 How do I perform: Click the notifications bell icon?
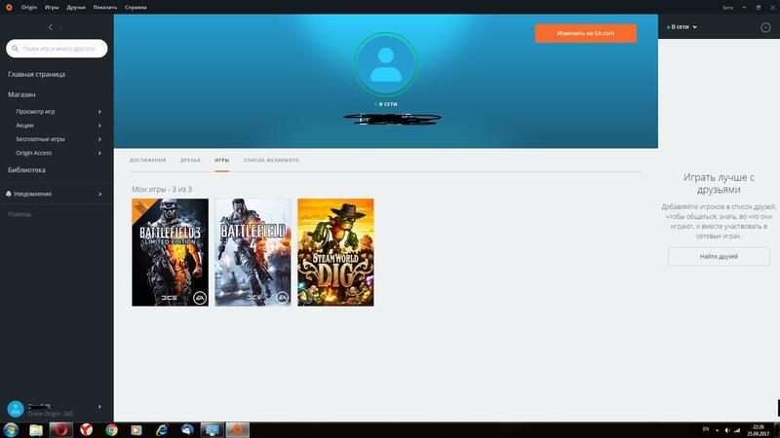click(9, 194)
